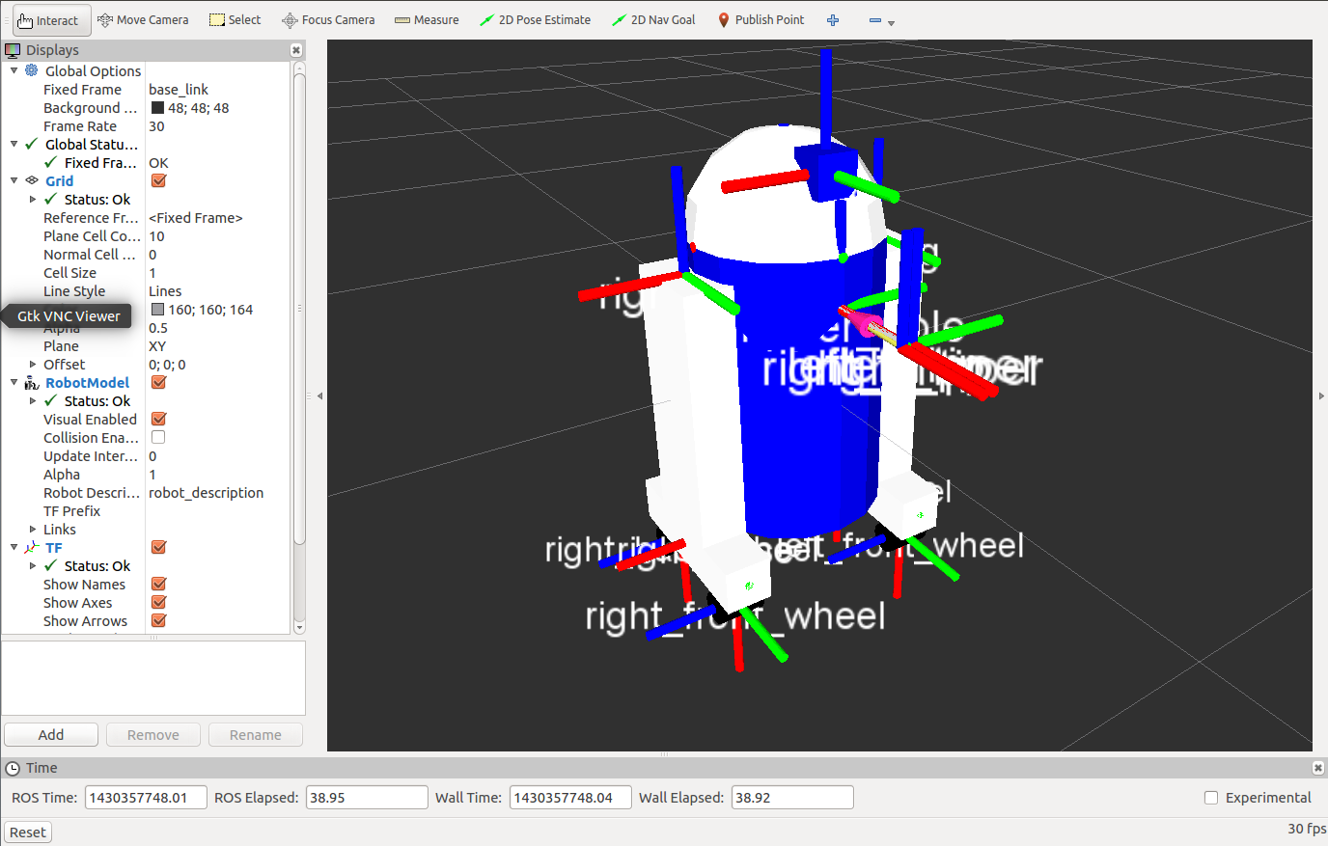Screen dimensions: 1328x846
Task: Select the TF Prefix row
Action: coord(145,511)
